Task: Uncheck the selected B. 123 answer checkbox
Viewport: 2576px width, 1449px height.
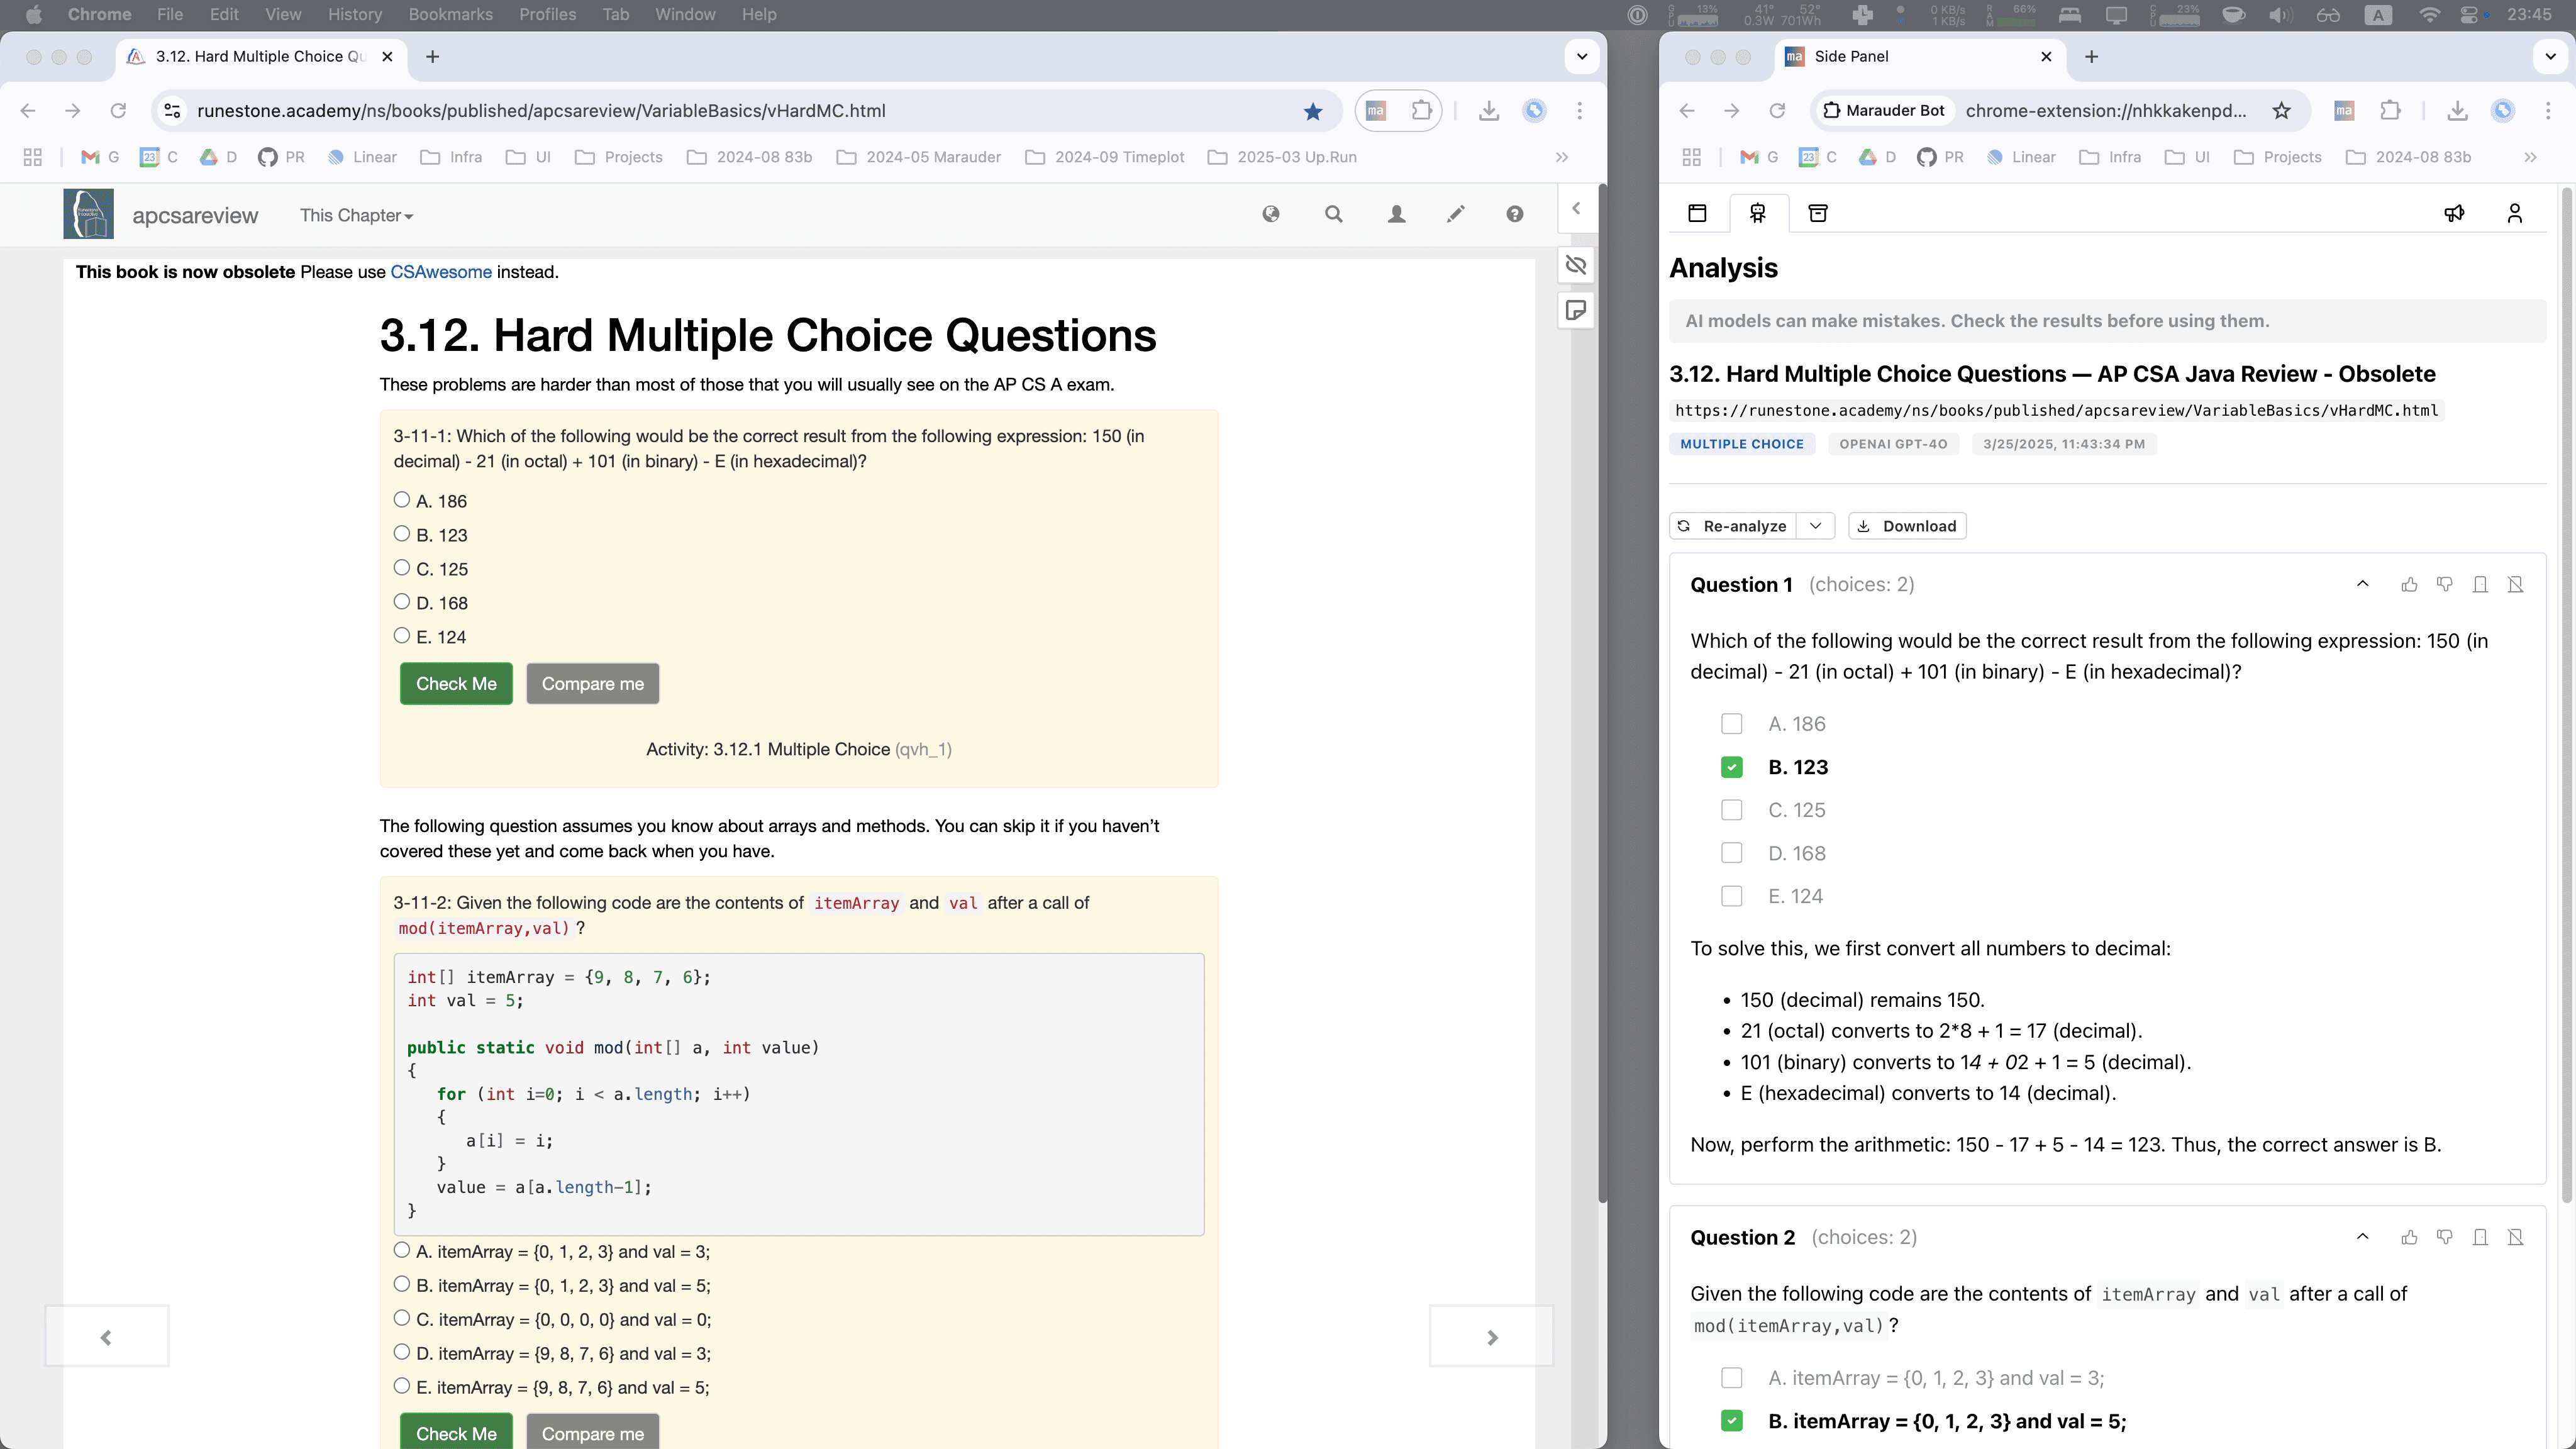Action: coord(1732,767)
